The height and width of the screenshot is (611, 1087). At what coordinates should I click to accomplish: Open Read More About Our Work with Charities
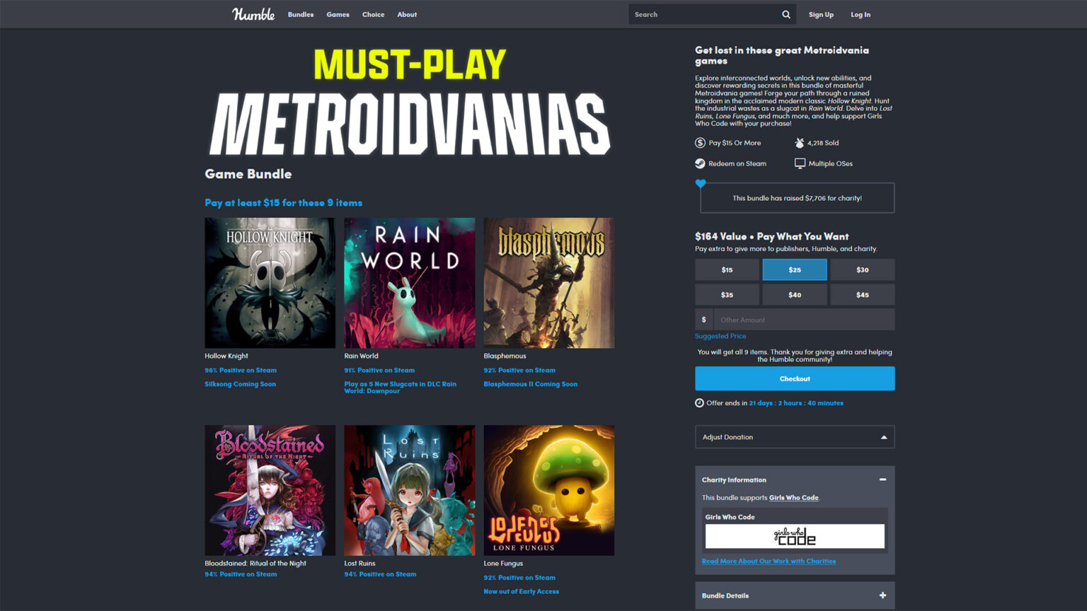pos(769,561)
